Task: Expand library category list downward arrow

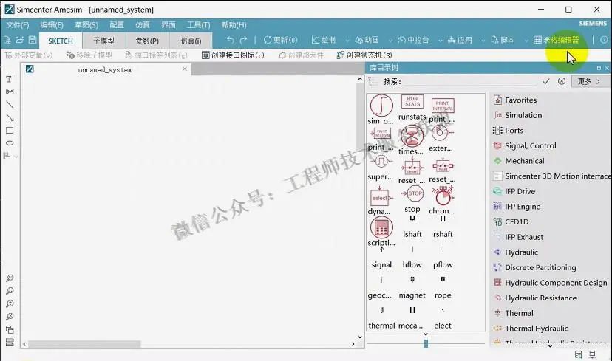Action: coord(550,345)
